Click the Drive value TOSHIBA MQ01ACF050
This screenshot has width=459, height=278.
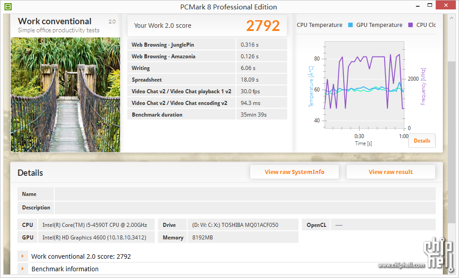(235, 225)
